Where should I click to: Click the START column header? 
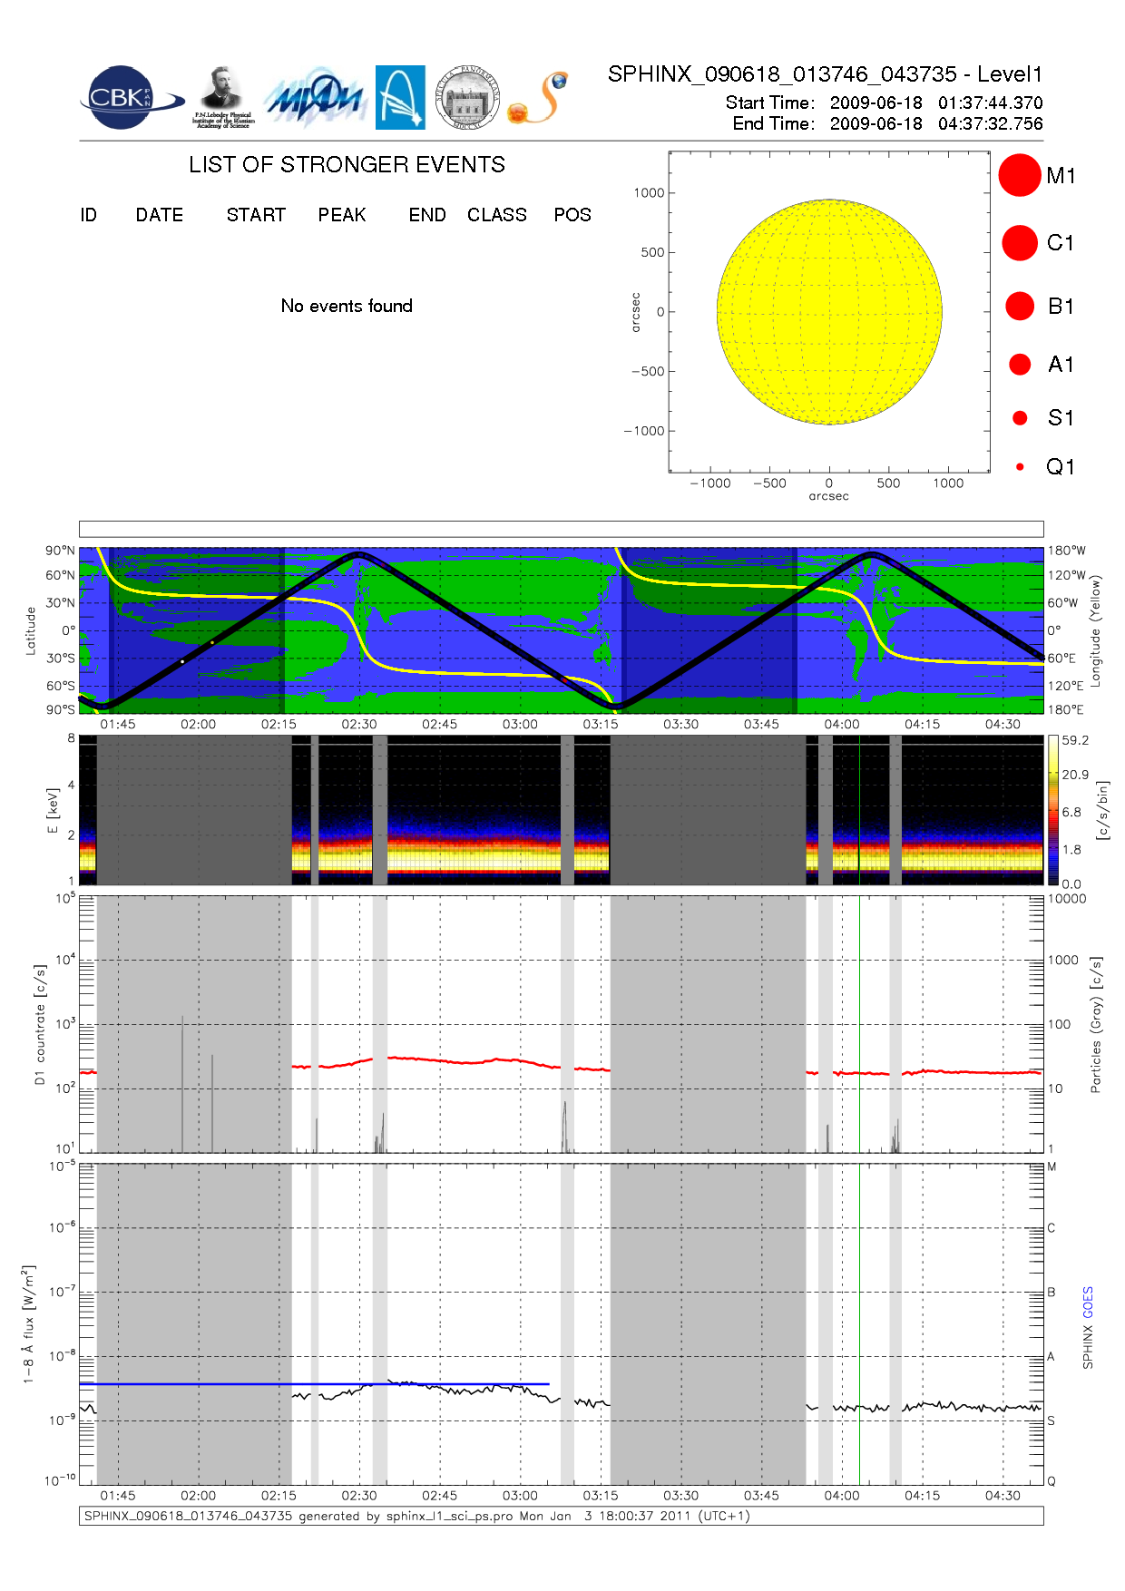pyautogui.click(x=256, y=215)
